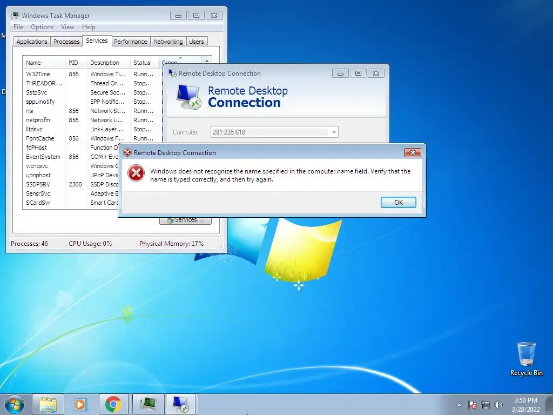Open the Options menu in Task Manager
The height and width of the screenshot is (415, 553).
point(42,27)
